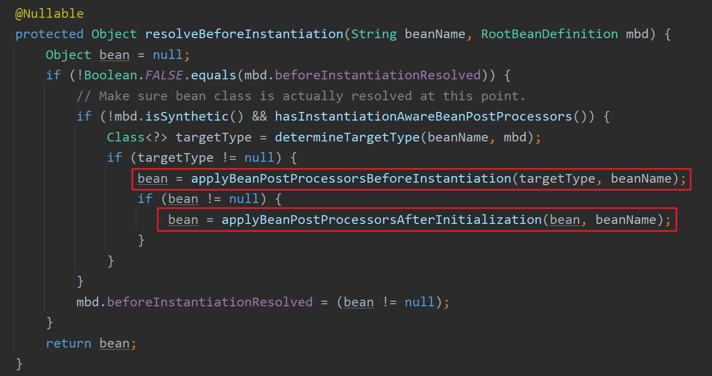Image resolution: width=712 pixels, height=376 pixels.
Task: Click the isSynthetic() method call
Action: click(194, 117)
